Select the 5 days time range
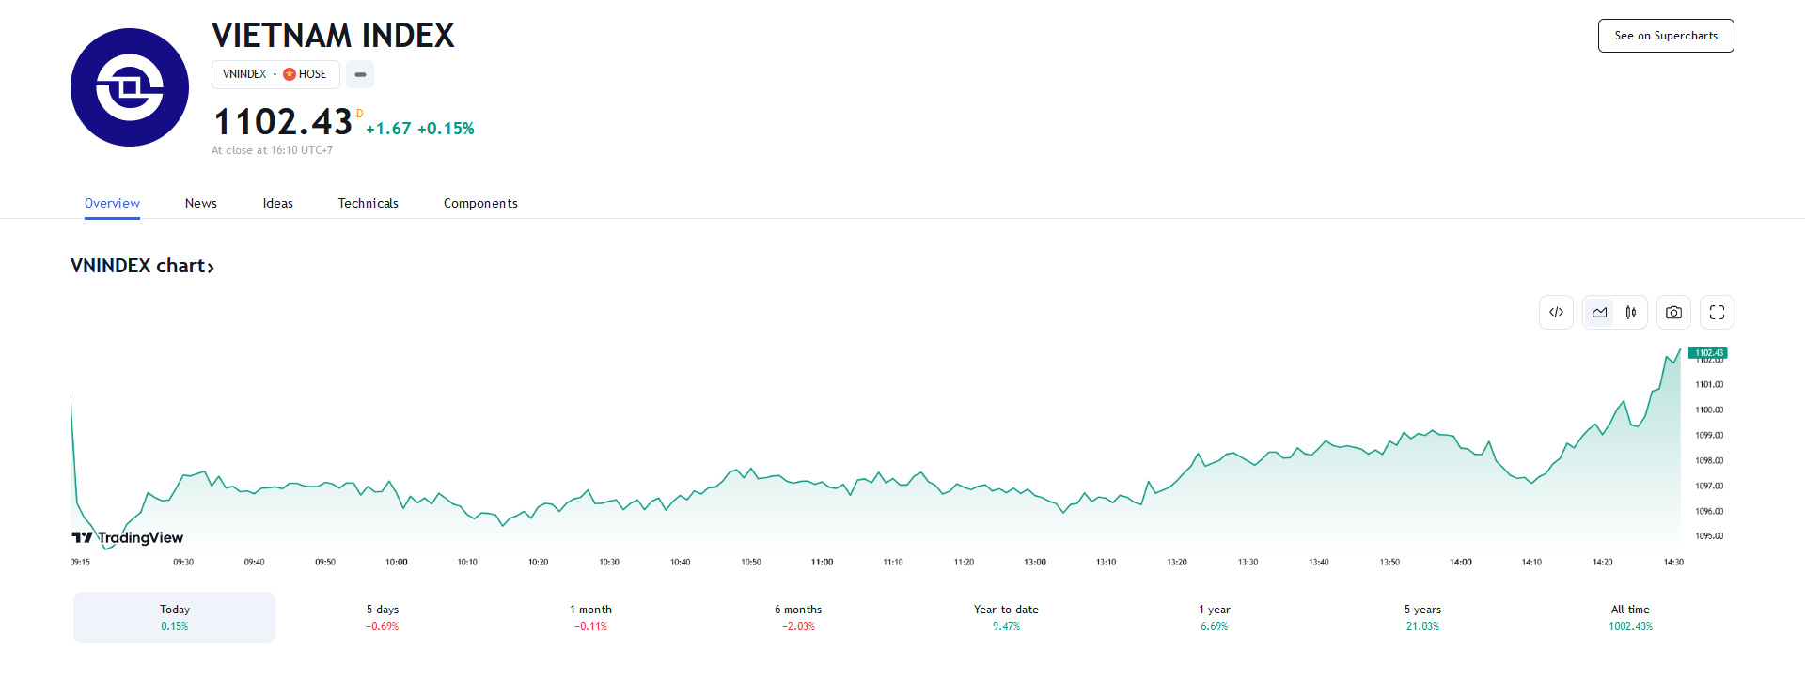This screenshot has height=680, width=1805. 383,617
